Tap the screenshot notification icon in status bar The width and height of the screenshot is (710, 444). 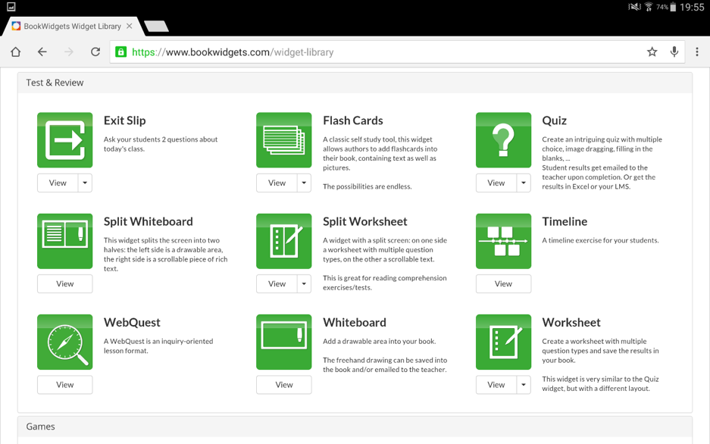(x=11, y=7)
